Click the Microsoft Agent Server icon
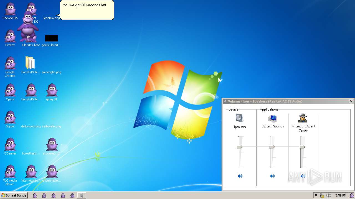 coord(303,118)
